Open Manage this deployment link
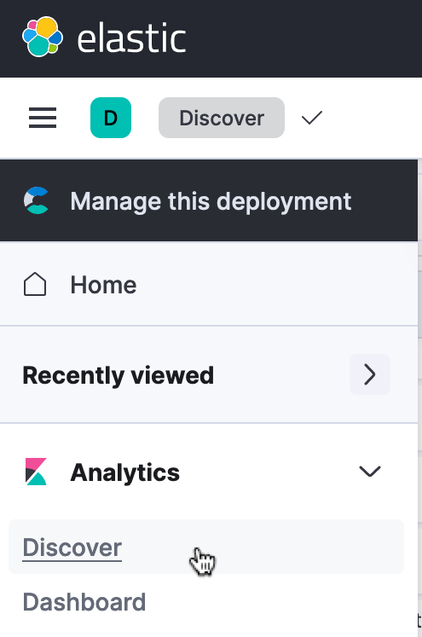The height and width of the screenshot is (637, 422). [209, 200]
